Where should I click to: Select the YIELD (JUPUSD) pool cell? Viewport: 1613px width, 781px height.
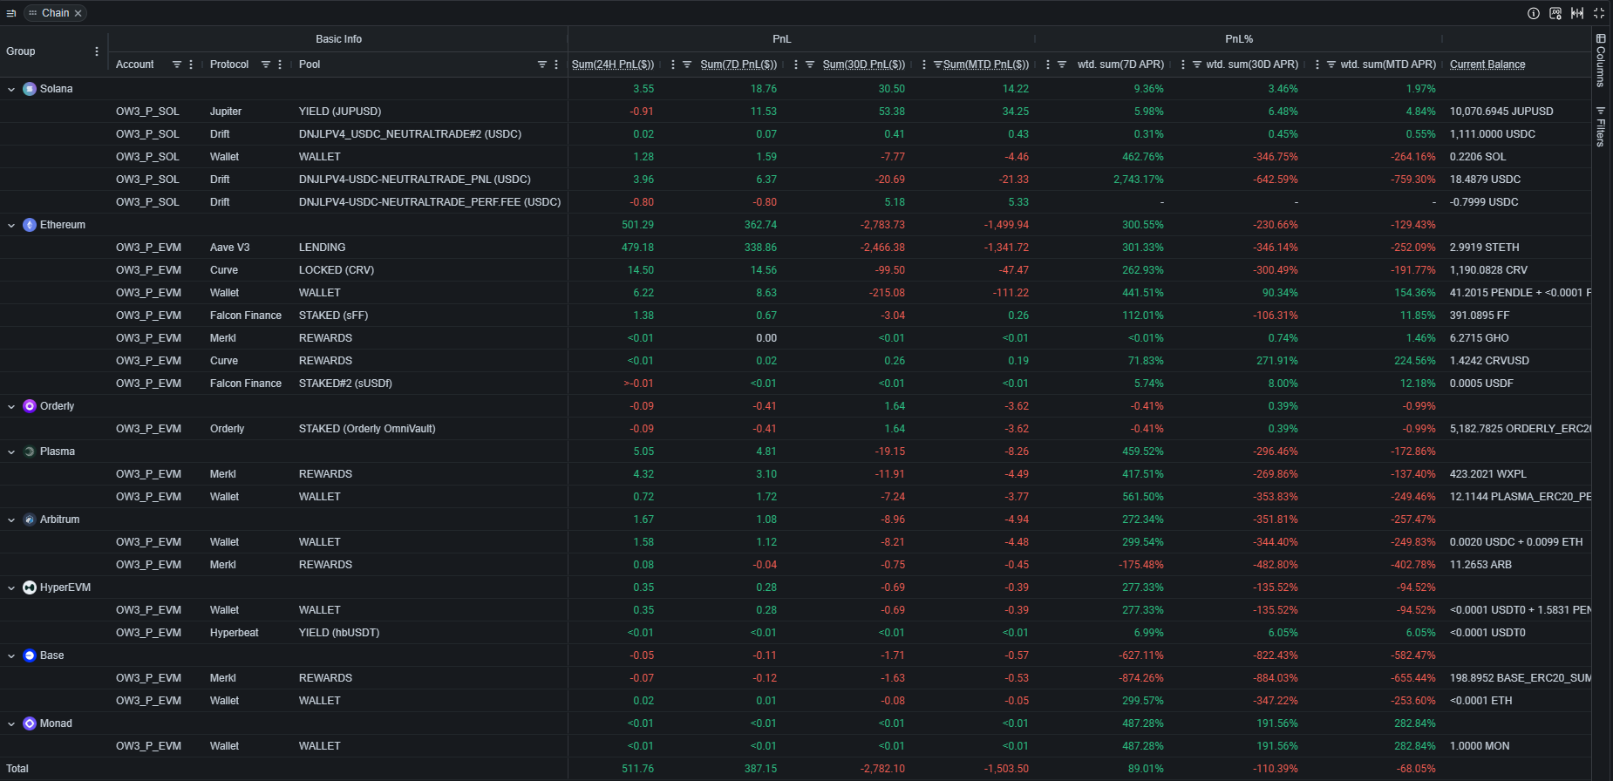point(340,112)
